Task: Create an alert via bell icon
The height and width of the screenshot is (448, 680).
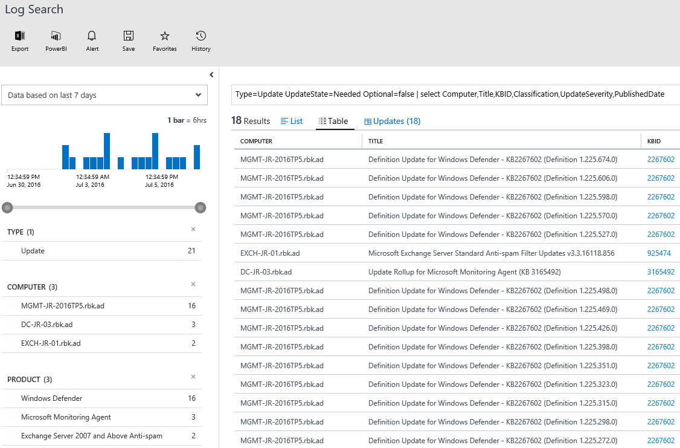Action: [x=92, y=36]
